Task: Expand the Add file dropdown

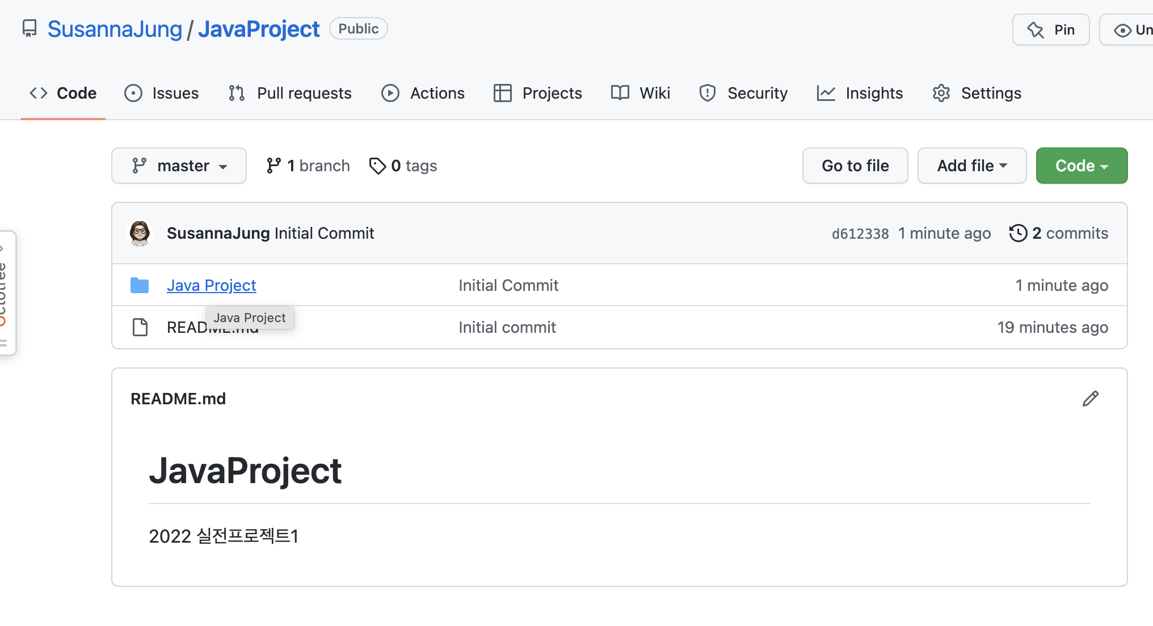Action: click(x=971, y=166)
